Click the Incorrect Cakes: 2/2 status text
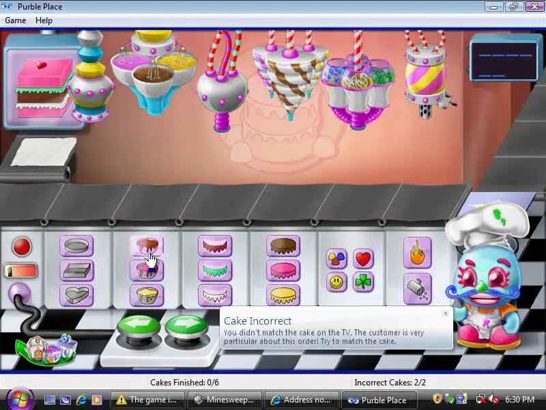Image resolution: width=546 pixels, height=410 pixels. (x=390, y=383)
